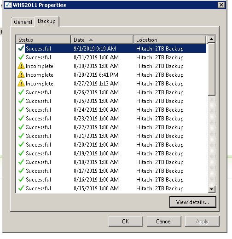Click the warning icon on 8/29/2019 6:41 PM backup
This screenshot has height=239, width=232.
(21, 74)
